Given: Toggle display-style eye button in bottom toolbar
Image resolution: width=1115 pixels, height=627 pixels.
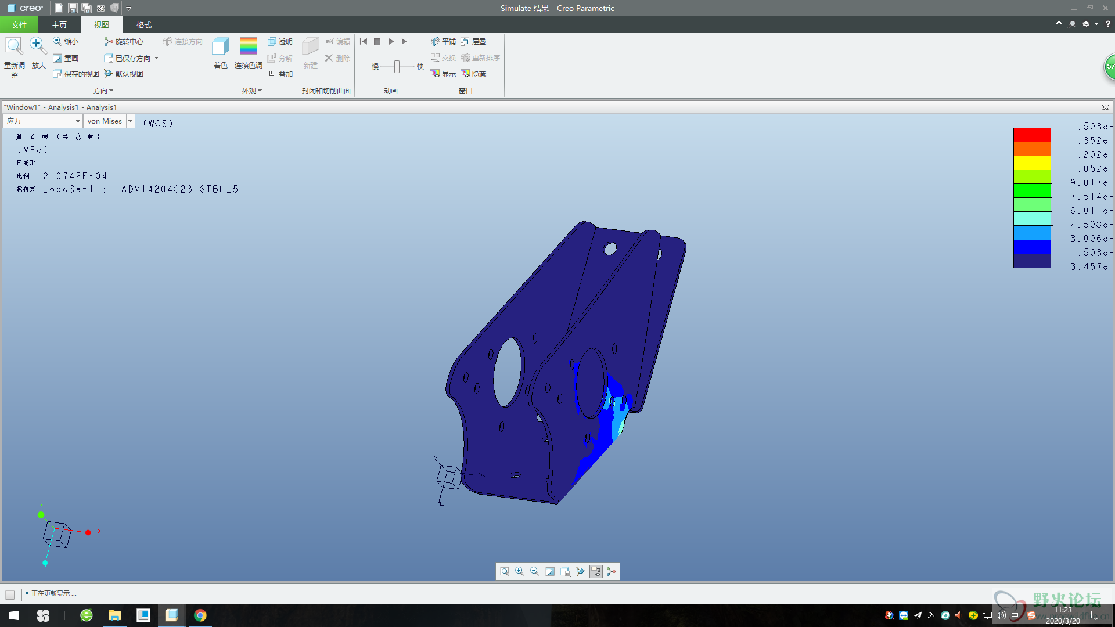Looking at the screenshot, I should pyautogui.click(x=596, y=572).
